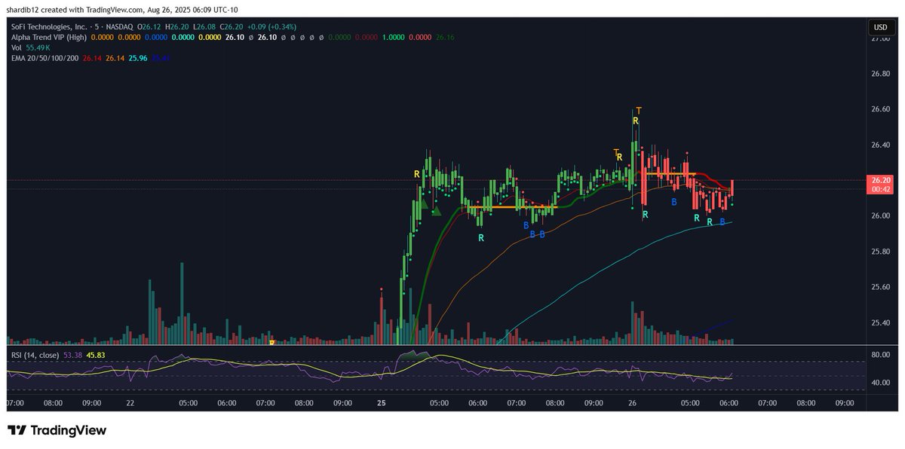Image resolution: width=905 pixels, height=449 pixels.
Task: Click the 26.00 price axis label
Action: [x=880, y=215]
